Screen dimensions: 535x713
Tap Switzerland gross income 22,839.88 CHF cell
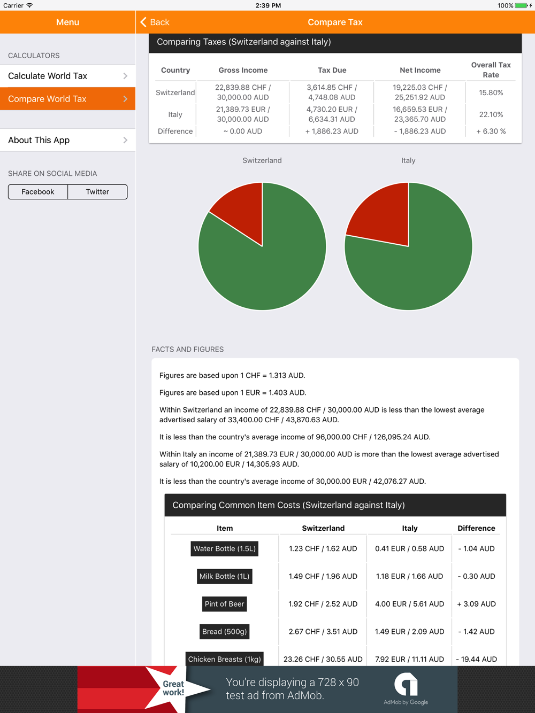tap(243, 92)
